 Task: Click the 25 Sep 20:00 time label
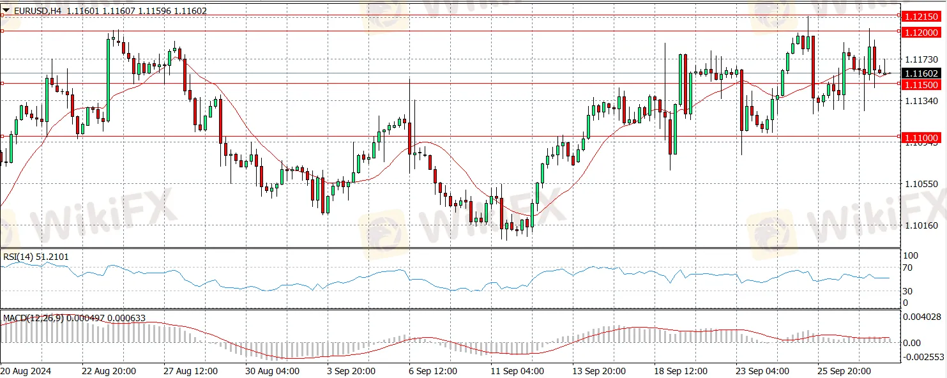[845, 371]
